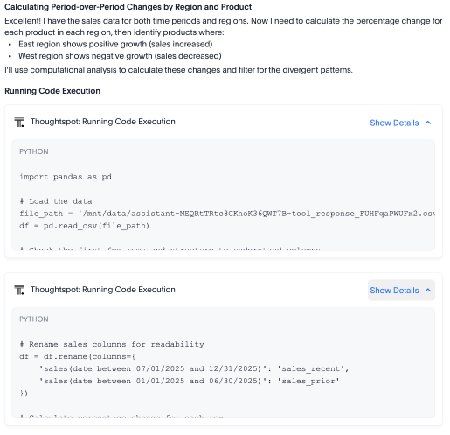
Task: Click the file_path assignment code line
Action: 227,214
